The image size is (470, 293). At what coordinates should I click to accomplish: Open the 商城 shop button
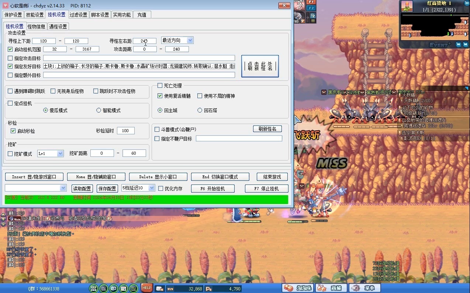(x=331, y=288)
